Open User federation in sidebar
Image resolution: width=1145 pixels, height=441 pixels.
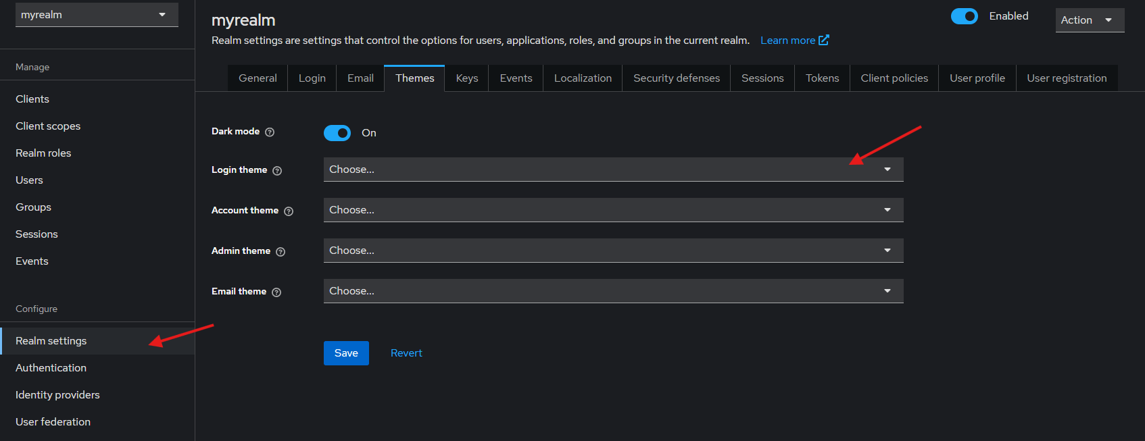(97, 422)
